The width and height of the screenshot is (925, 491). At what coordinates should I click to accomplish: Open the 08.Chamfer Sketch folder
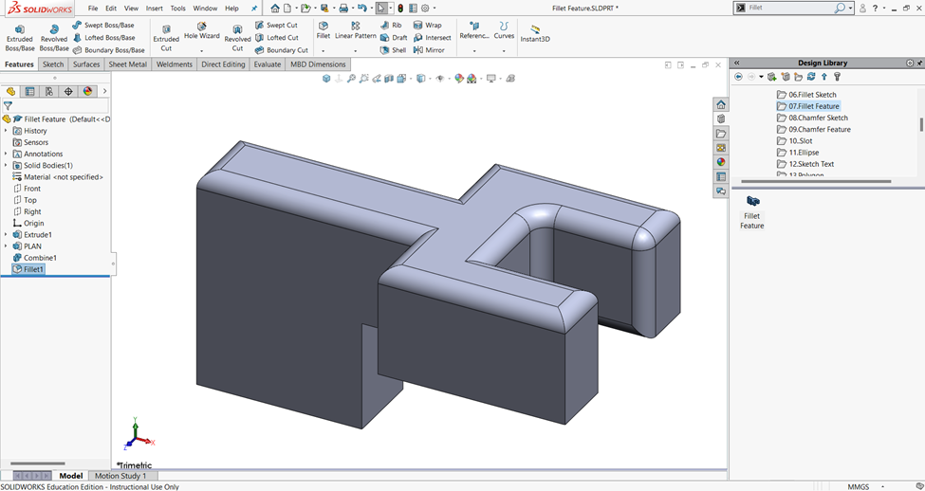click(x=812, y=118)
